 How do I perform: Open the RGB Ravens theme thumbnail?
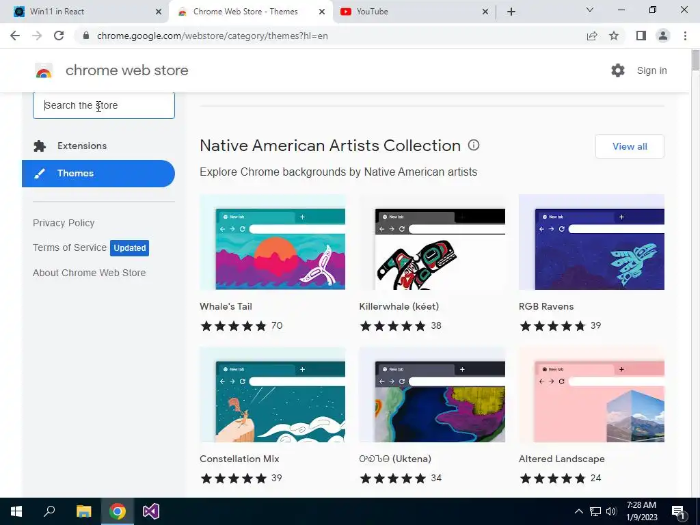[x=591, y=242]
